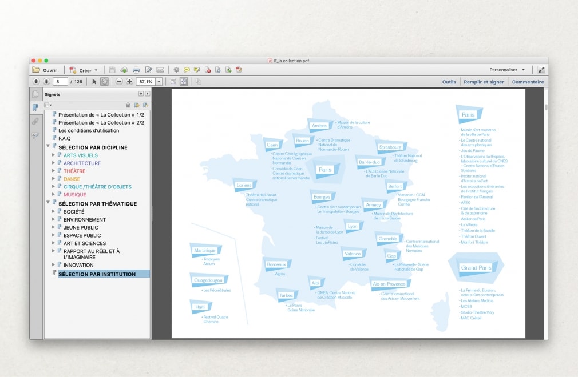The image size is (578, 377).
Task: Select the Hand pan tool
Action: click(105, 82)
